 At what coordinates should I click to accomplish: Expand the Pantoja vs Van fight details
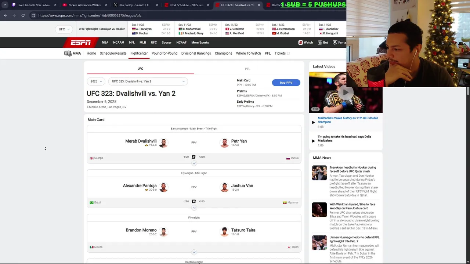(x=194, y=208)
